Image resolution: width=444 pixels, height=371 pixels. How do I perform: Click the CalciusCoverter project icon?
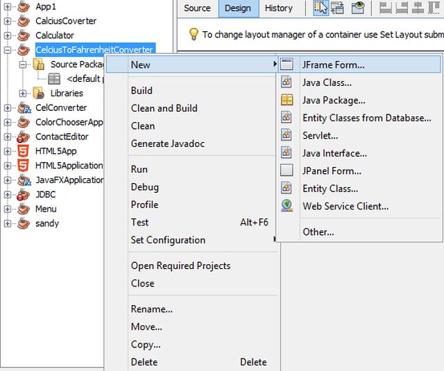click(24, 21)
